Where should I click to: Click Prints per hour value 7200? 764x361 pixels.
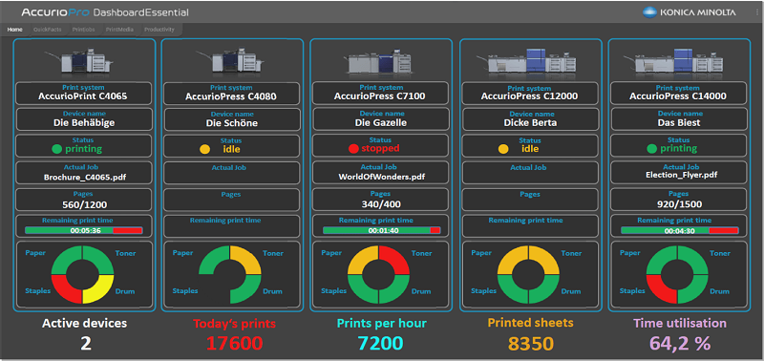[380, 343]
